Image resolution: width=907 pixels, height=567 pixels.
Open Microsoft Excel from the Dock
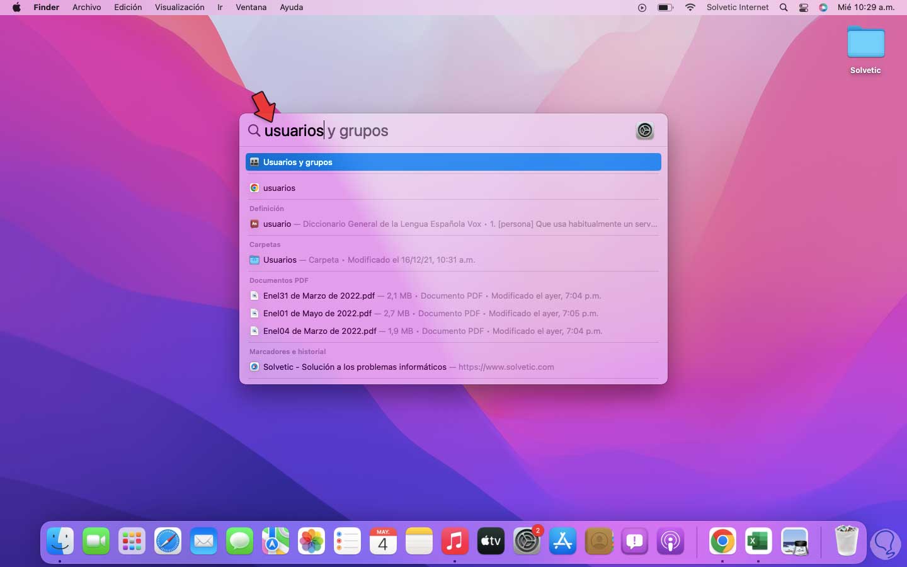click(758, 541)
